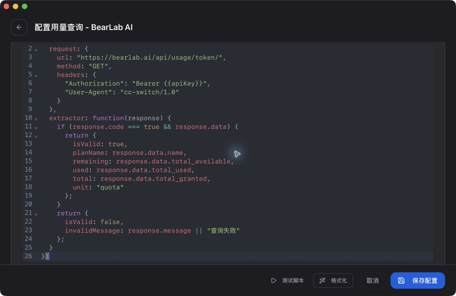Collapse the return block at line 21
Viewport: 456px width, 296px height.
(x=36, y=214)
